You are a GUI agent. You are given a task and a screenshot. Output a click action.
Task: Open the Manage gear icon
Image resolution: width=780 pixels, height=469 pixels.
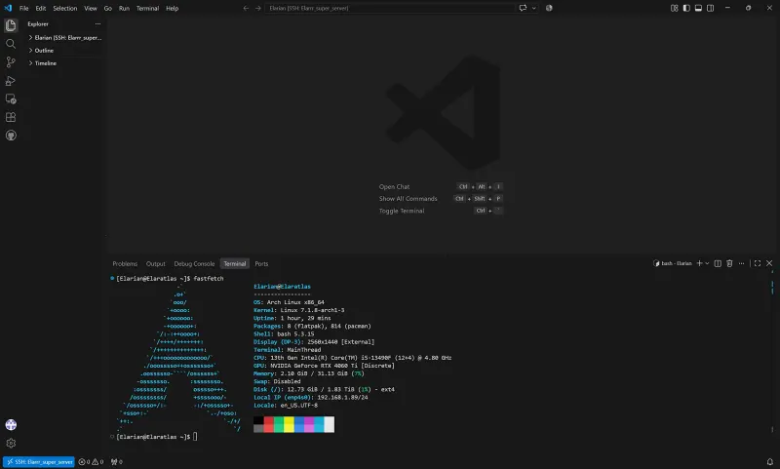[x=11, y=443]
